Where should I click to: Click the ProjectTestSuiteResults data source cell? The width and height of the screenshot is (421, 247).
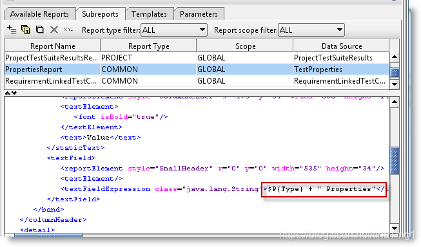341,58
